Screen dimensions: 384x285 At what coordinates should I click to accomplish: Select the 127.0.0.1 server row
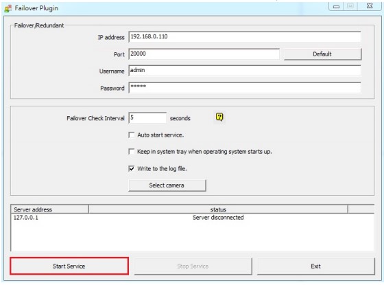pos(193,218)
